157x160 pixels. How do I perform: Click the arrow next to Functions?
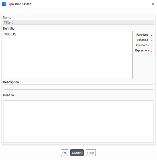(x=152, y=35)
